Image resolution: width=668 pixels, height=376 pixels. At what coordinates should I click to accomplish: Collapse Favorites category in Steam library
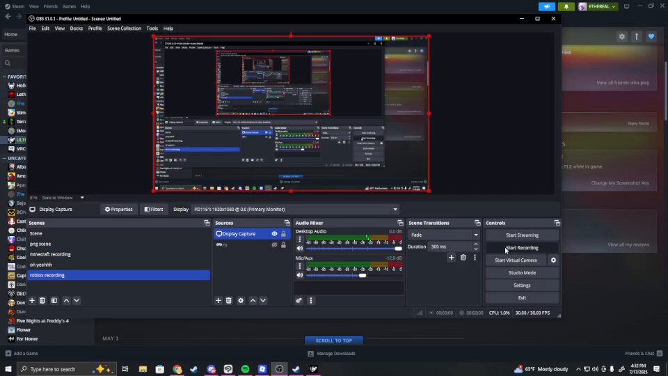pos(4,77)
